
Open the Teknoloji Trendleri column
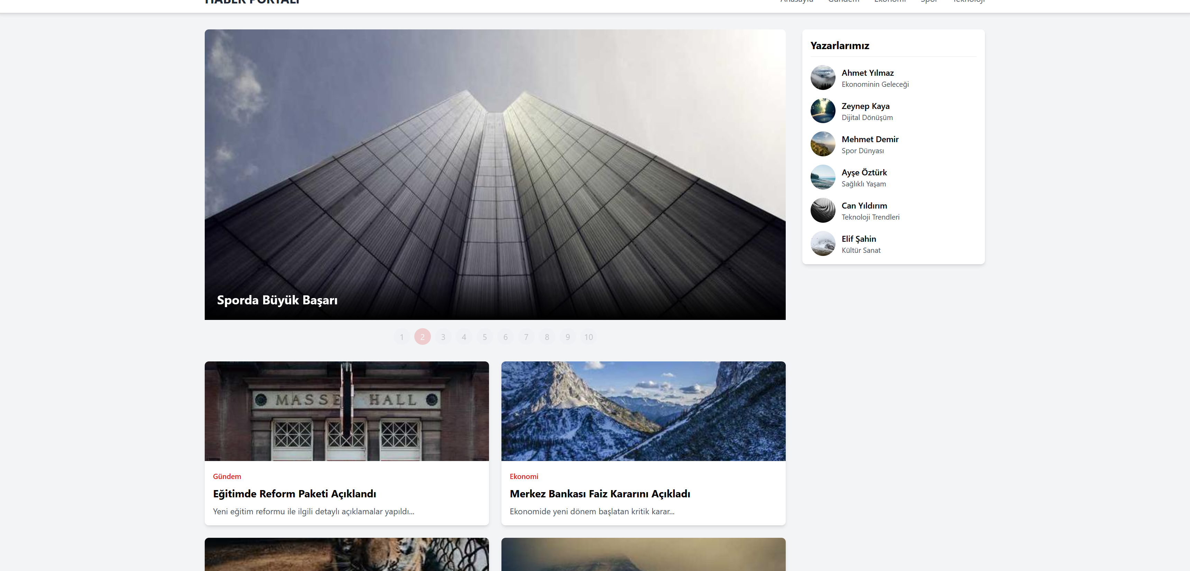click(870, 217)
